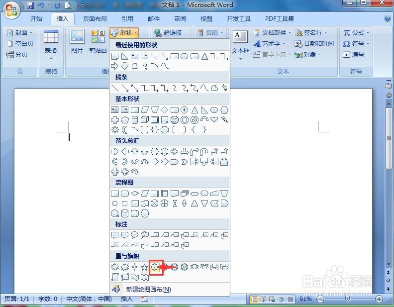Open the 审阅 review tab
394x307 pixels.
tap(180, 18)
